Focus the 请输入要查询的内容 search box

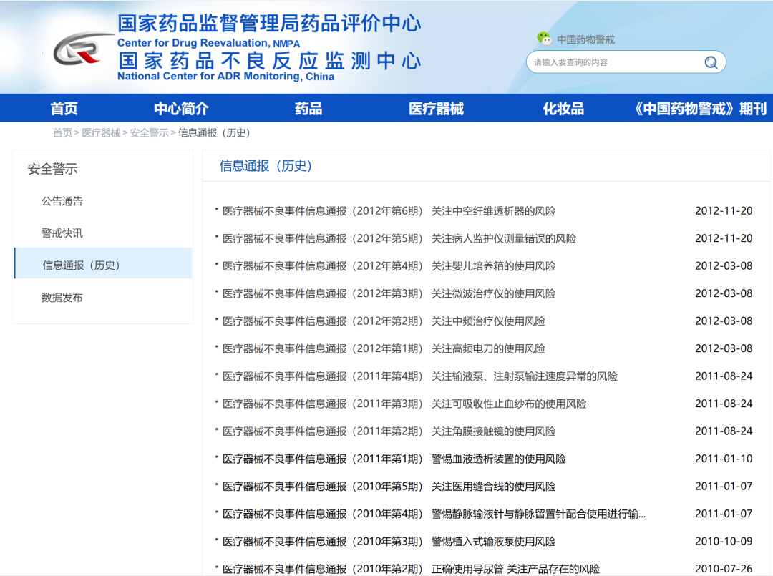tap(626, 62)
